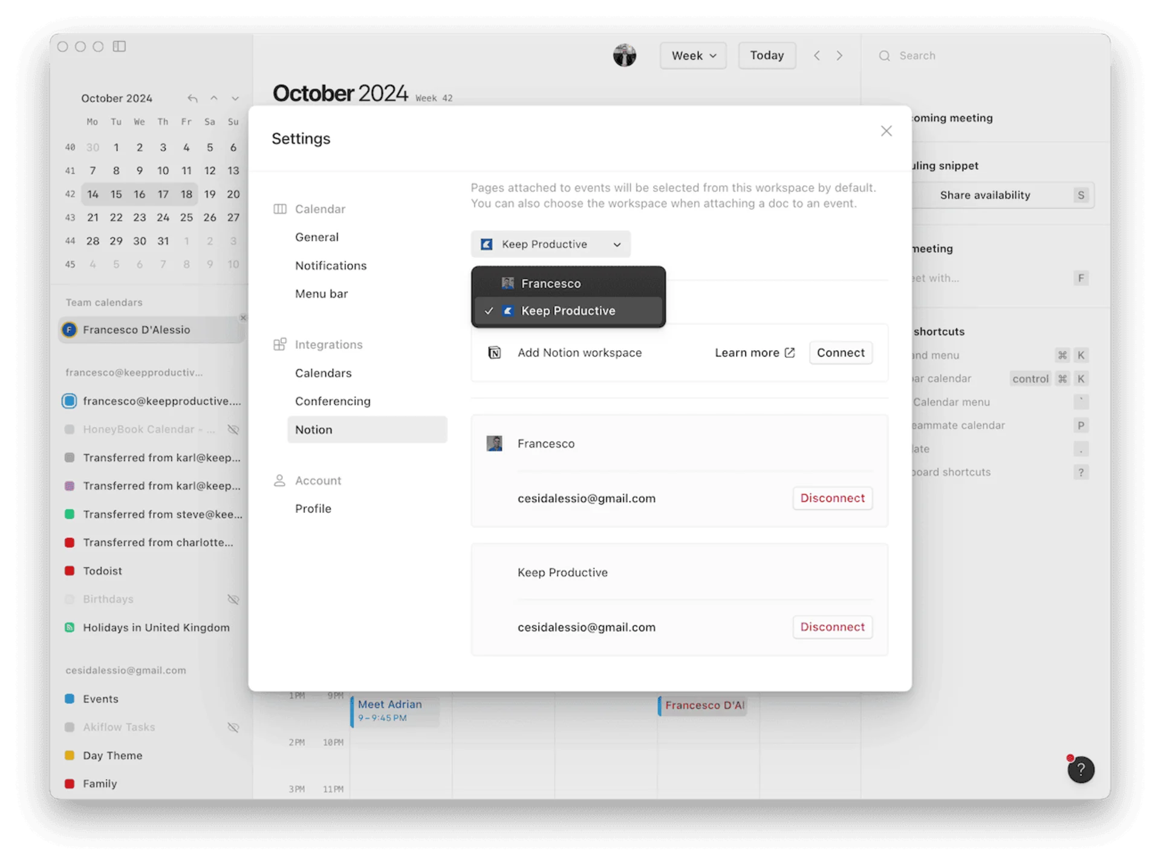This screenshot has height=865, width=1161.
Task: Go to previous week arrow
Action: (817, 56)
